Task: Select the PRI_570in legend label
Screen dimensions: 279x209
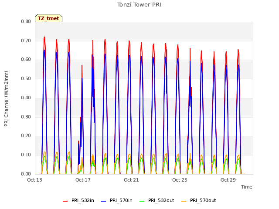Action: 121,200
